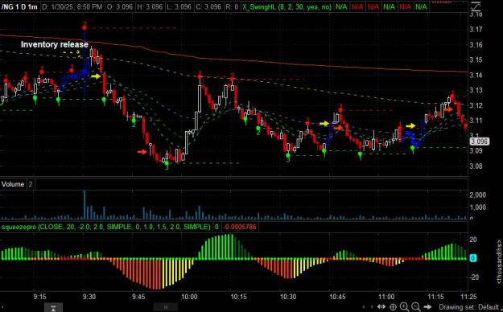503x312 pixels.
Task: Click the open price value O: 3.096
Action: 120,6
